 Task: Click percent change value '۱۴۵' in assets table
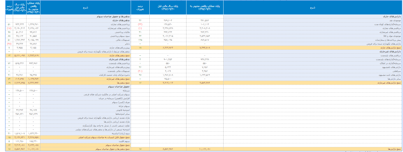coord(140,40)
